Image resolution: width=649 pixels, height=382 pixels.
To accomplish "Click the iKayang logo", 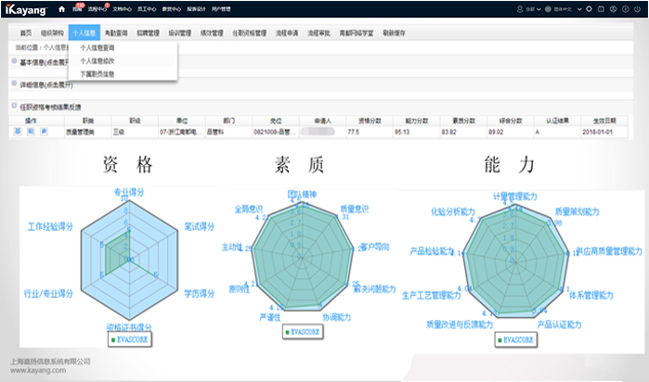I will (26, 8).
